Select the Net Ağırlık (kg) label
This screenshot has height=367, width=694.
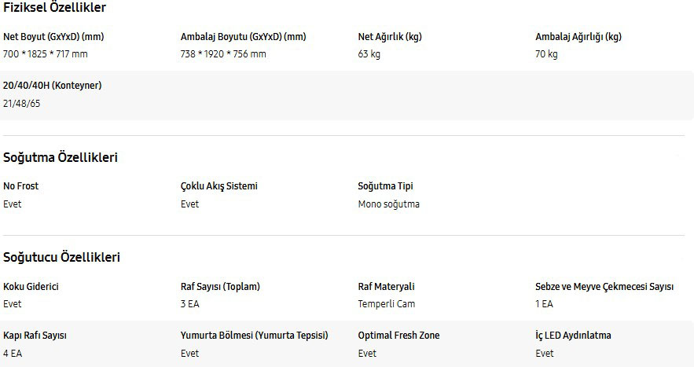tap(390, 37)
